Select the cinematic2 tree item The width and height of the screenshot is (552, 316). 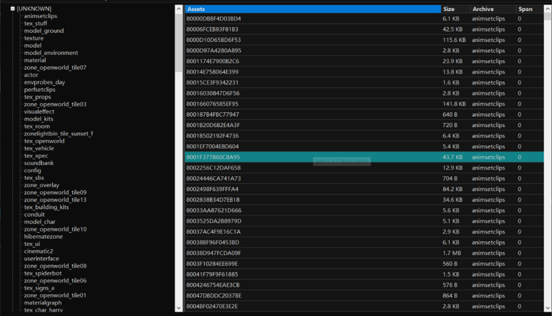[39, 251]
